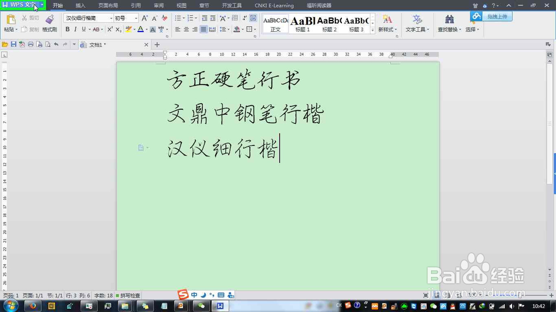556x312 pixels.
Task: Click the New Style (新样式) icon
Action: [387, 19]
